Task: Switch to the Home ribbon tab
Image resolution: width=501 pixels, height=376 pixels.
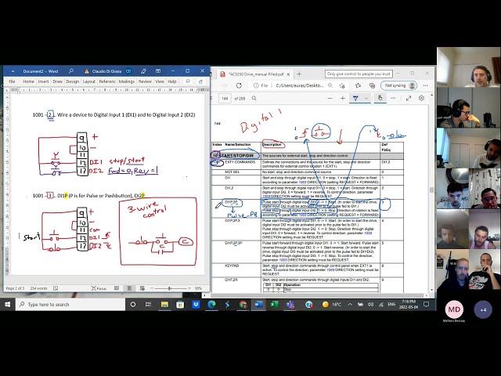Action: [x=28, y=81]
